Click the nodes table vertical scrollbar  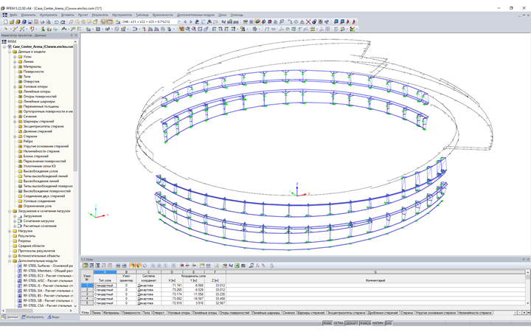click(527, 288)
